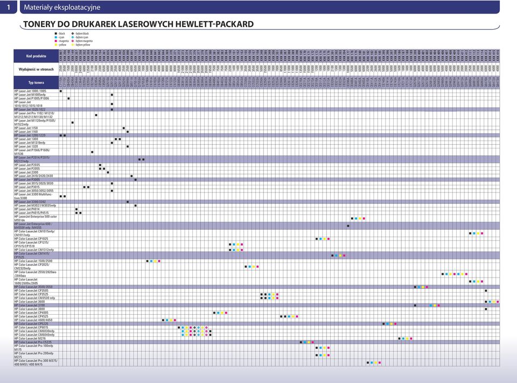This screenshot has height=383, width=517.
Task: Click row label "HP Color LaserJet CP5225"
Action: [x=31, y=324]
